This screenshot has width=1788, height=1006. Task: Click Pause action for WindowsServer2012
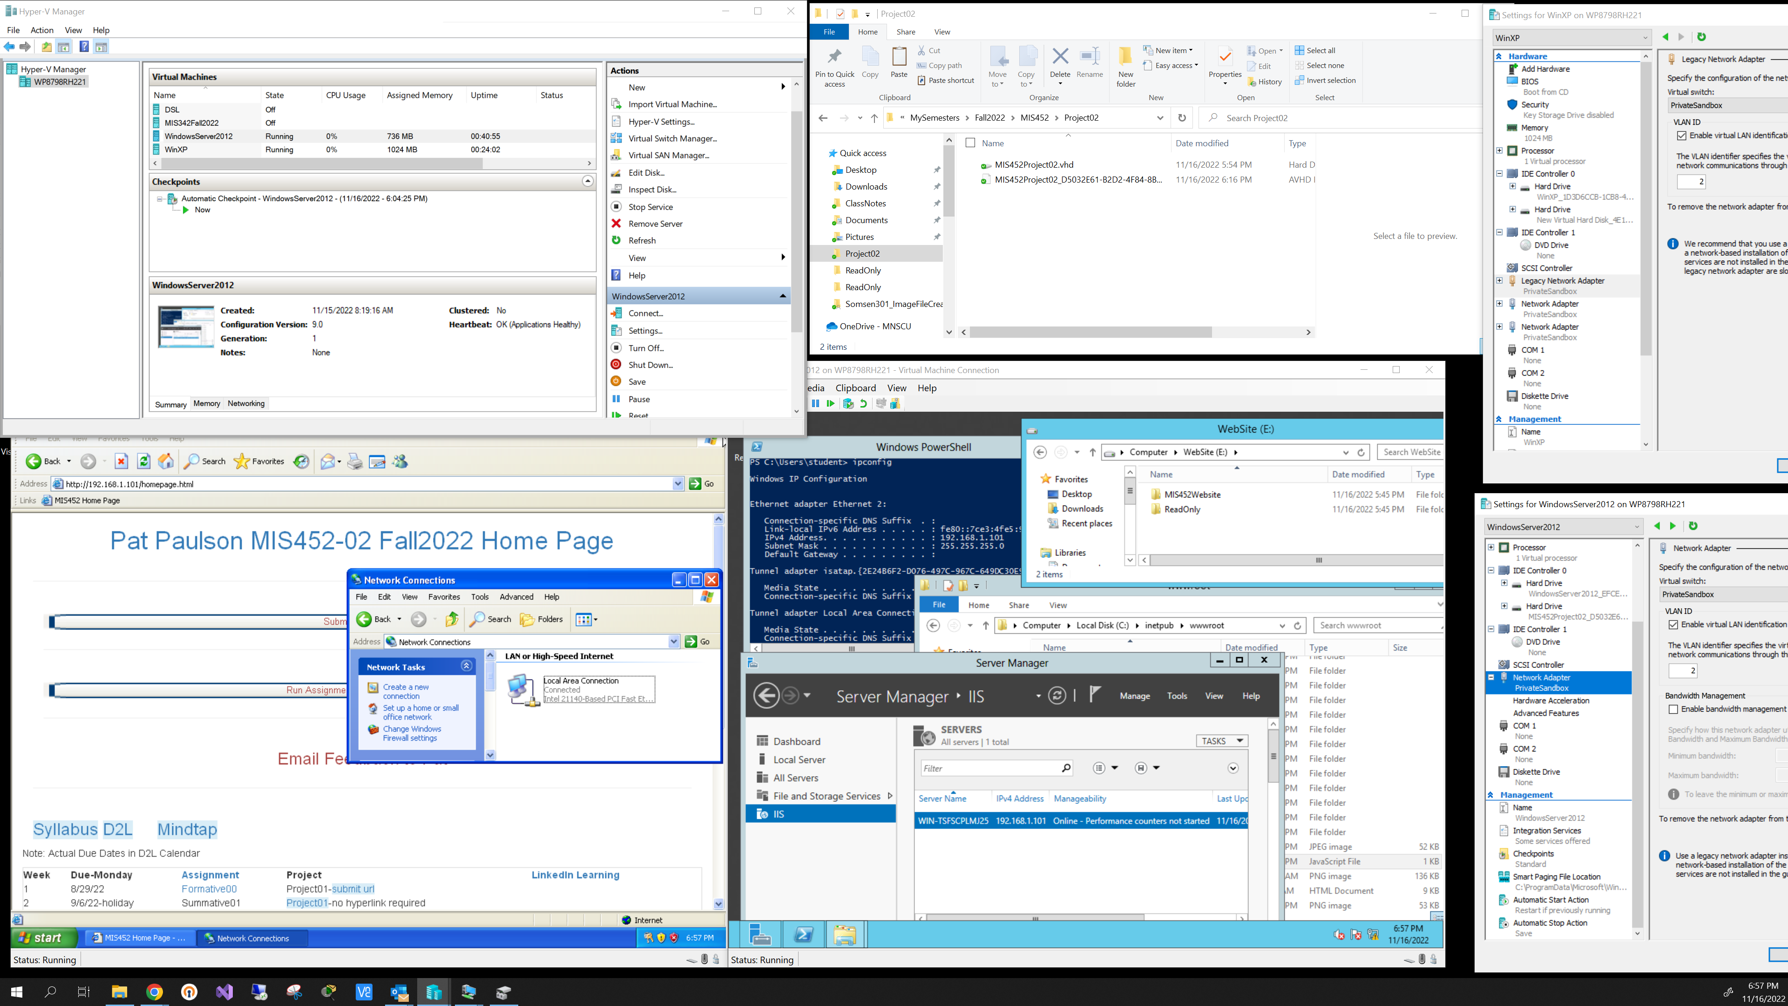tap(638, 399)
